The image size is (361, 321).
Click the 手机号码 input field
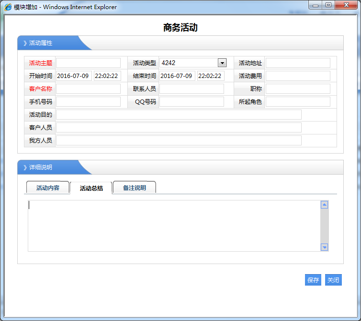pos(88,102)
